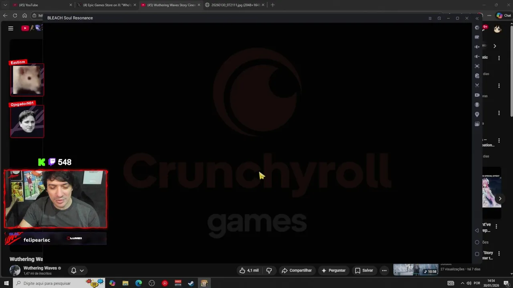
Task: Collapse the emulator side toolbar with double chevron
Action: [477, 18]
